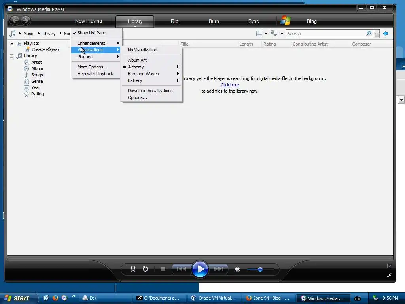Launch Media Player from quick launch icon

[x=64, y=298]
